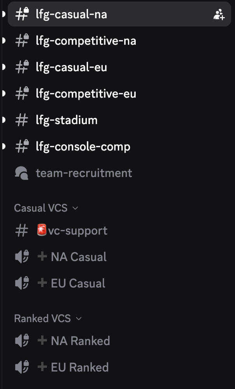Open the lfg-competitive-eu channel

click(86, 94)
